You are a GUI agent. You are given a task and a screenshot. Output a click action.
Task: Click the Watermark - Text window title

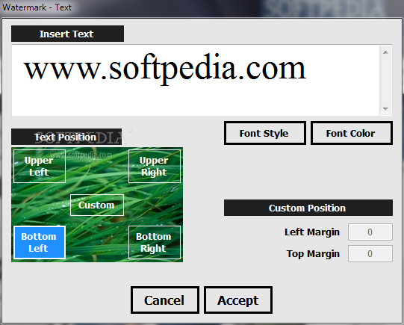pos(37,7)
